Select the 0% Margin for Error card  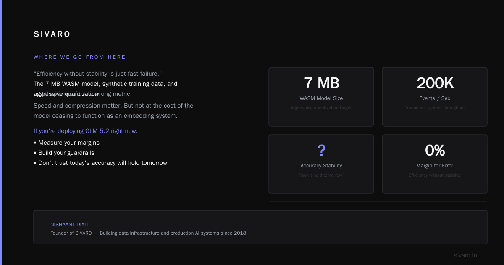tap(435, 164)
